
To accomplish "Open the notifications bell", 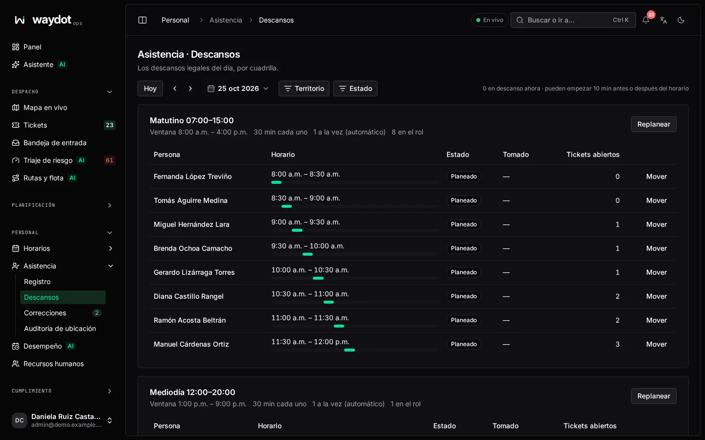I will 646,20.
